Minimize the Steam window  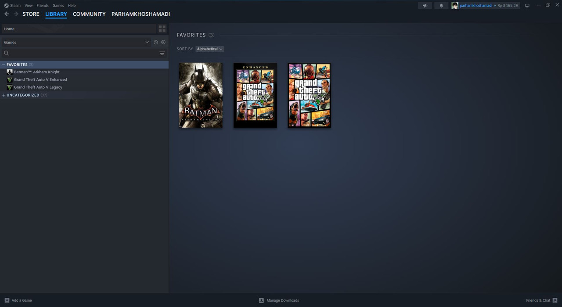[538, 5]
